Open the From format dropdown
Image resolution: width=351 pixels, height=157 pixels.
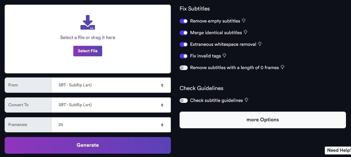111,85
